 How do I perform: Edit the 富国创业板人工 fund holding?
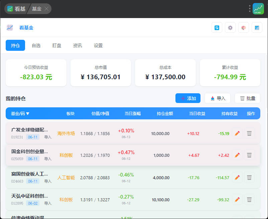click(237, 178)
